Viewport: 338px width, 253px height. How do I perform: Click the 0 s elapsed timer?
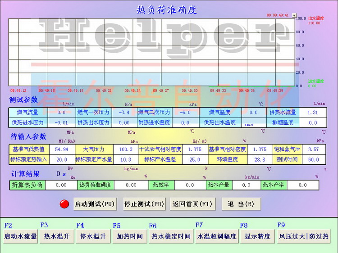click(61, 174)
